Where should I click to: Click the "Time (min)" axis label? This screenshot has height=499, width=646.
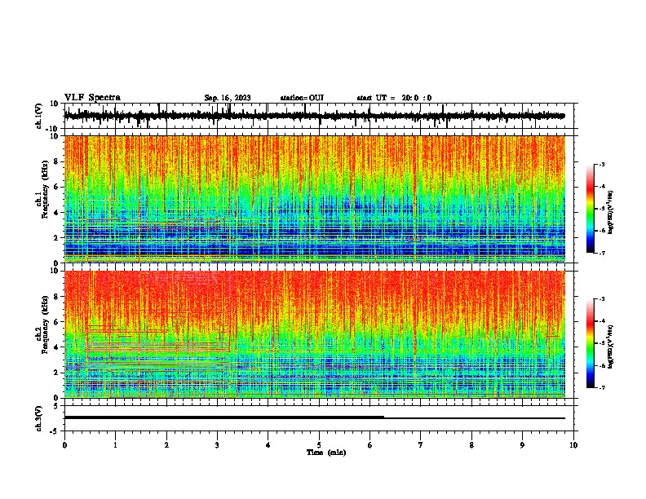[x=326, y=453]
